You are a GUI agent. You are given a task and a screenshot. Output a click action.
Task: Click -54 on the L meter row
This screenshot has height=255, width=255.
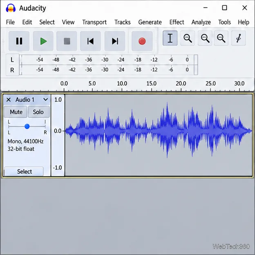click(x=40, y=60)
